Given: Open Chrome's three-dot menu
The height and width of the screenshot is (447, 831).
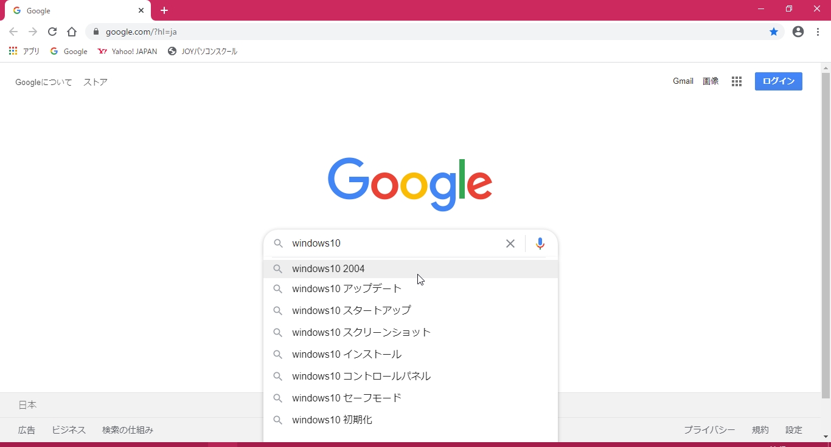Looking at the screenshot, I should [818, 32].
